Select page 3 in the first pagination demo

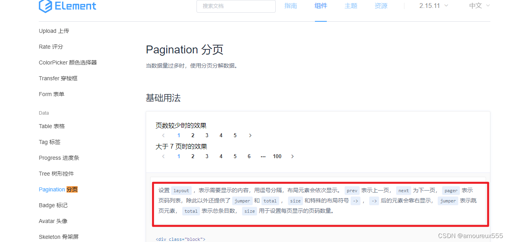click(x=207, y=135)
